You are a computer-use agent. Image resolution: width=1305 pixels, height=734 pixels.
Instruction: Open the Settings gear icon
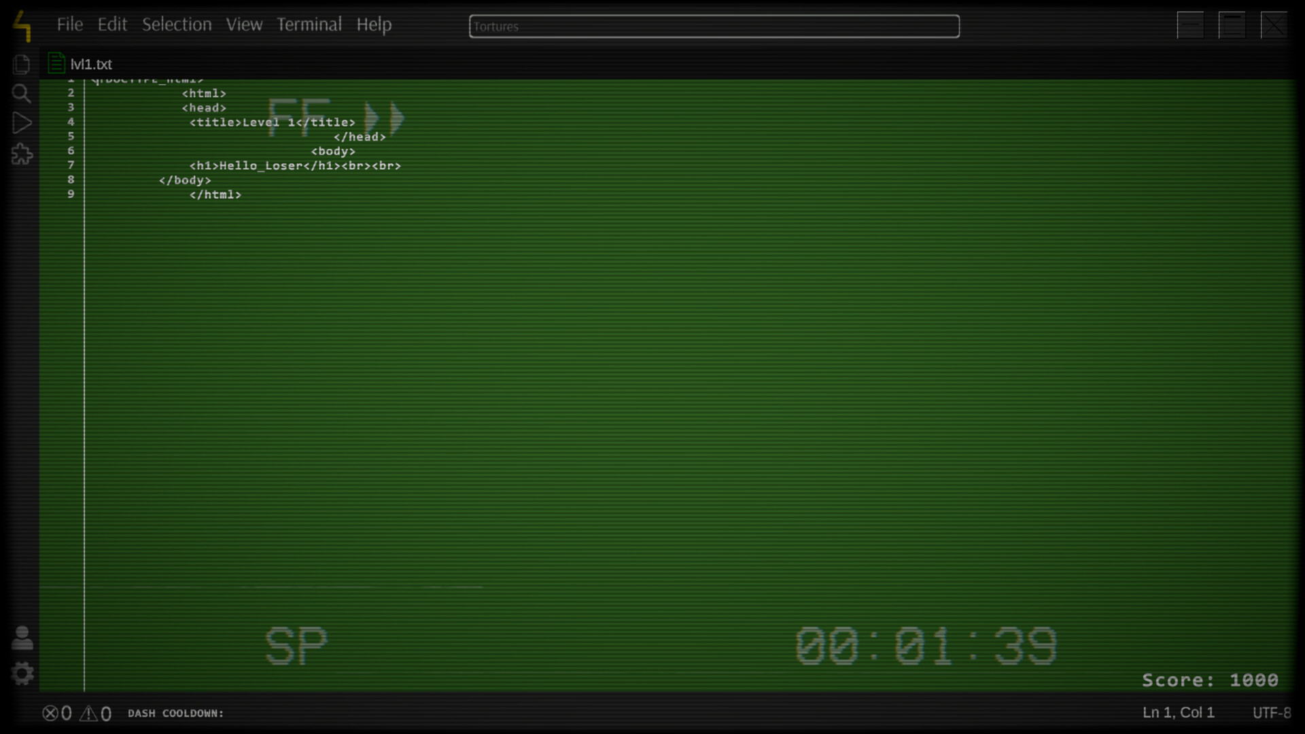click(x=22, y=674)
